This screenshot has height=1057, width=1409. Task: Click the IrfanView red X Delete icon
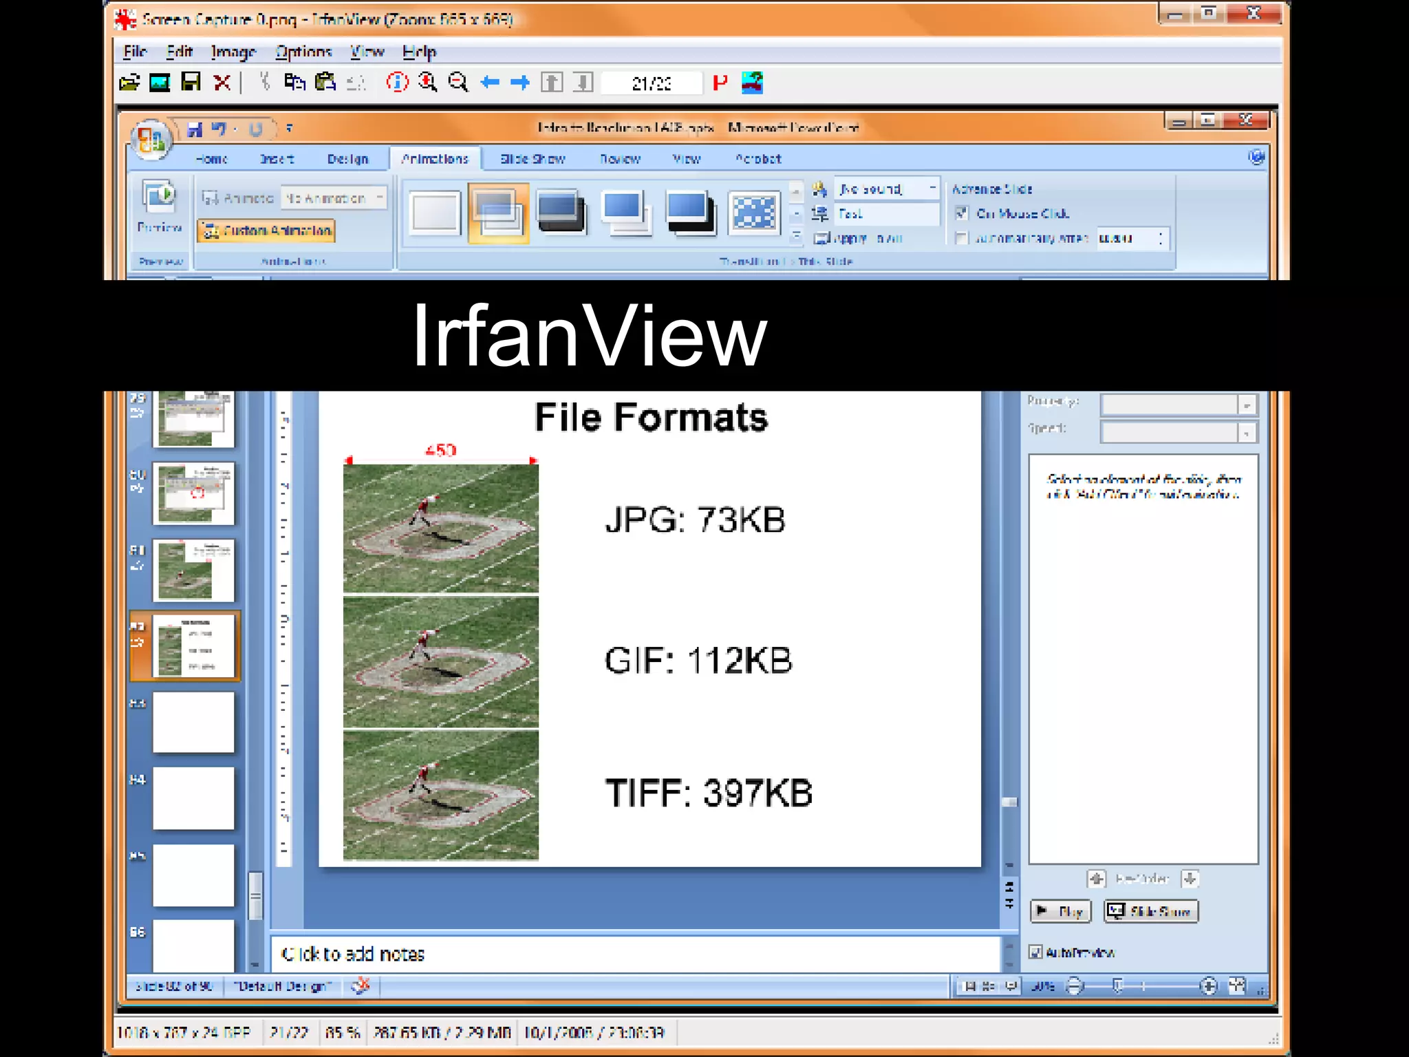coord(222,83)
